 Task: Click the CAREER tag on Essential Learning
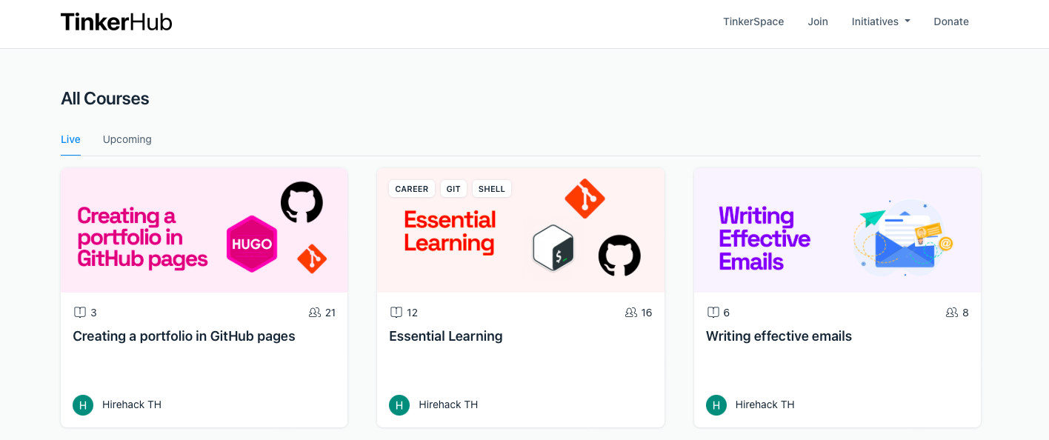click(x=412, y=189)
